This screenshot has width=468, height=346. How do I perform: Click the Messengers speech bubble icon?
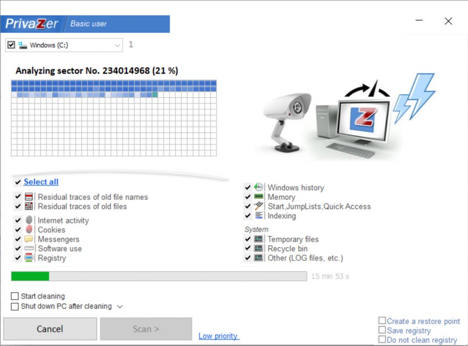[x=29, y=239]
